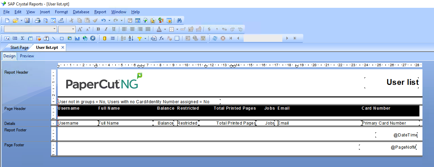Select the Primary Card Number field
The width and height of the screenshot is (434, 167).
[391, 123]
